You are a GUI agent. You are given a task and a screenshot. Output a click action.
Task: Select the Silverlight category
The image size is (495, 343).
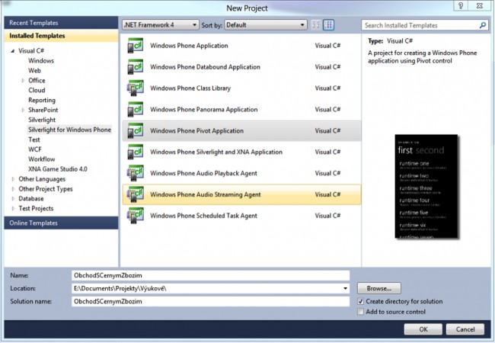(x=42, y=120)
